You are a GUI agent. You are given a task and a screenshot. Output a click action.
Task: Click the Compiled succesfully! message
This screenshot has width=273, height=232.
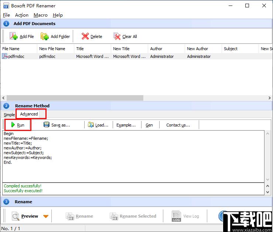[x=23, y=186]
